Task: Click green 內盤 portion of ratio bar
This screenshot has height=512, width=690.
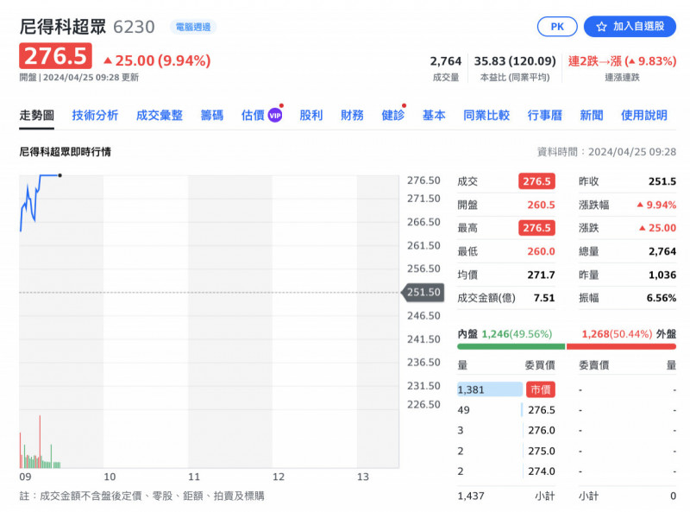Action: pyautogui.click(x=511, y=347)
